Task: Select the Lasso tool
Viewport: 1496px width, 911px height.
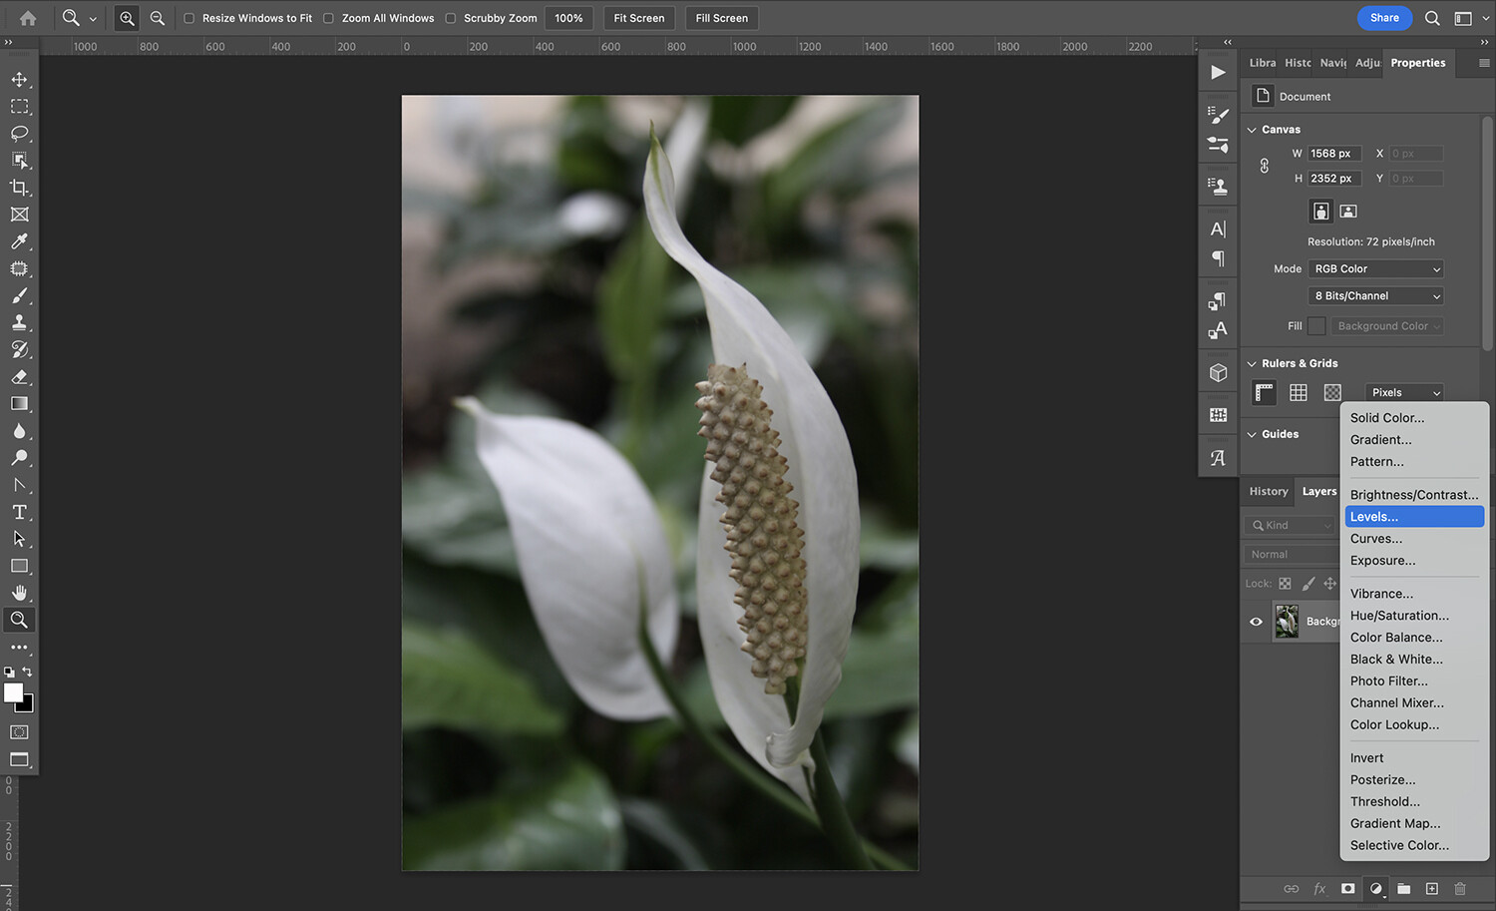Action: [x=20, y=133]
